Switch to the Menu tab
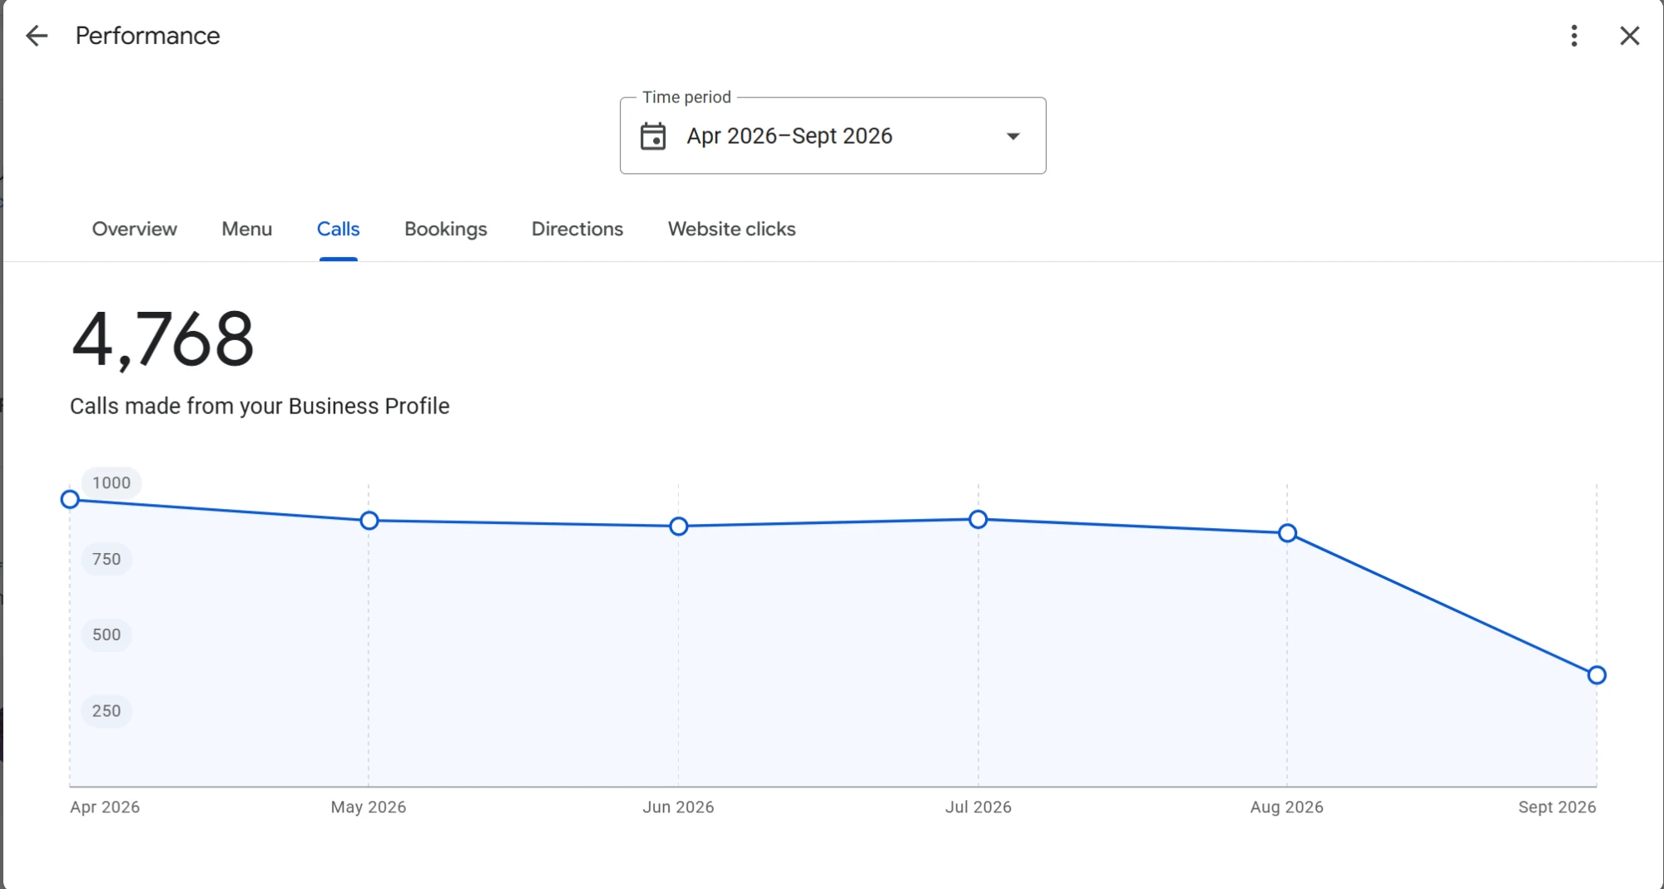This screenshot has height=889, width=1664. [x=246, y=229]
